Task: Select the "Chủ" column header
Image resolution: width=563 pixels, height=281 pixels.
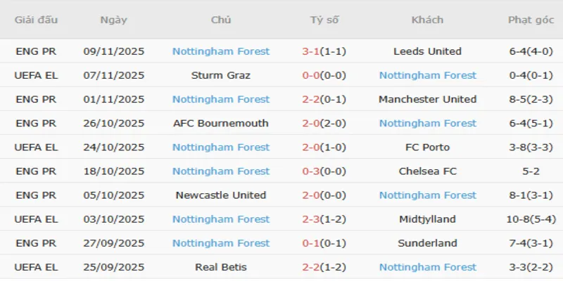Action: [x=221, y=20]
